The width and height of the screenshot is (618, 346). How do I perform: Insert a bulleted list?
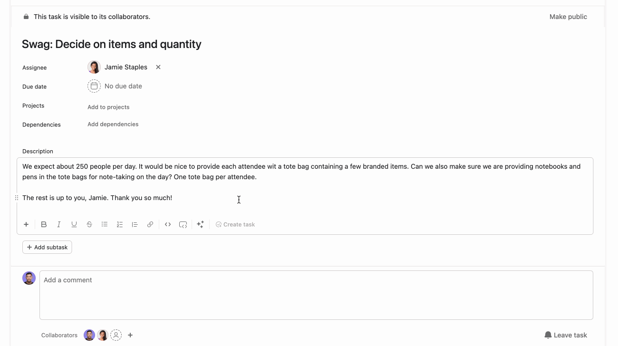coord(105,224)
